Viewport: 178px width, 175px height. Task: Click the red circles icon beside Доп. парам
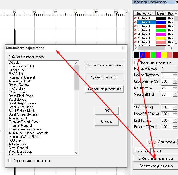(x=152, y=142)
